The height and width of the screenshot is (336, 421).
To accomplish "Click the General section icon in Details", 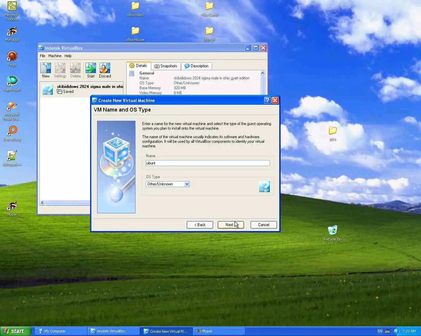I will [x=132, y=73].
